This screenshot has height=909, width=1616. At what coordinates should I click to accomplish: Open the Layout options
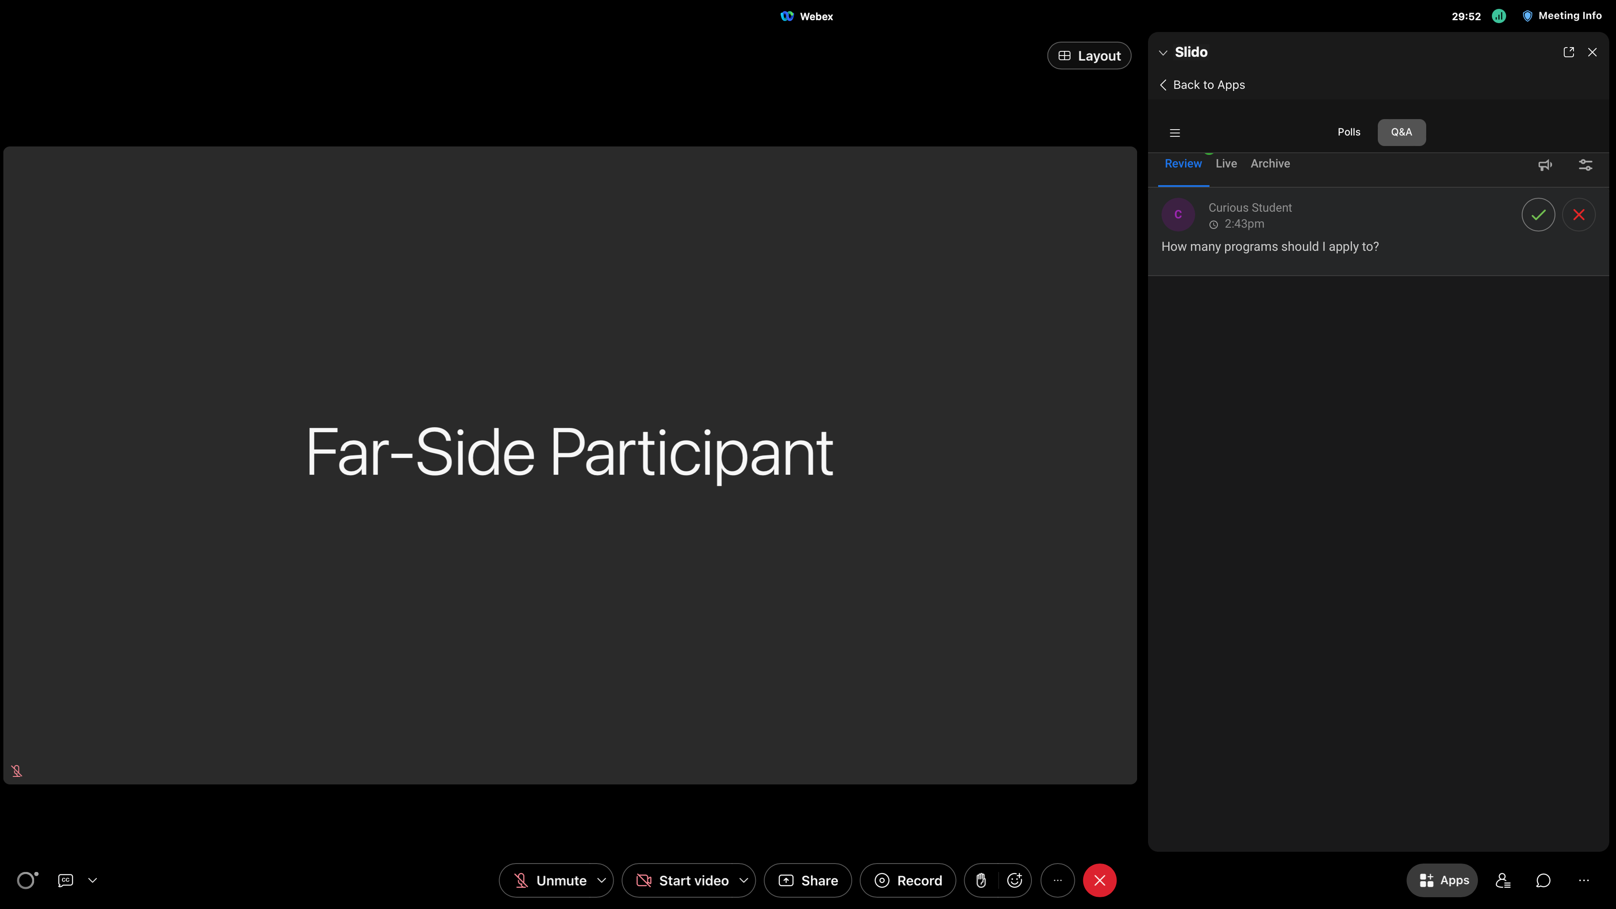click(x=1088, y=55)
